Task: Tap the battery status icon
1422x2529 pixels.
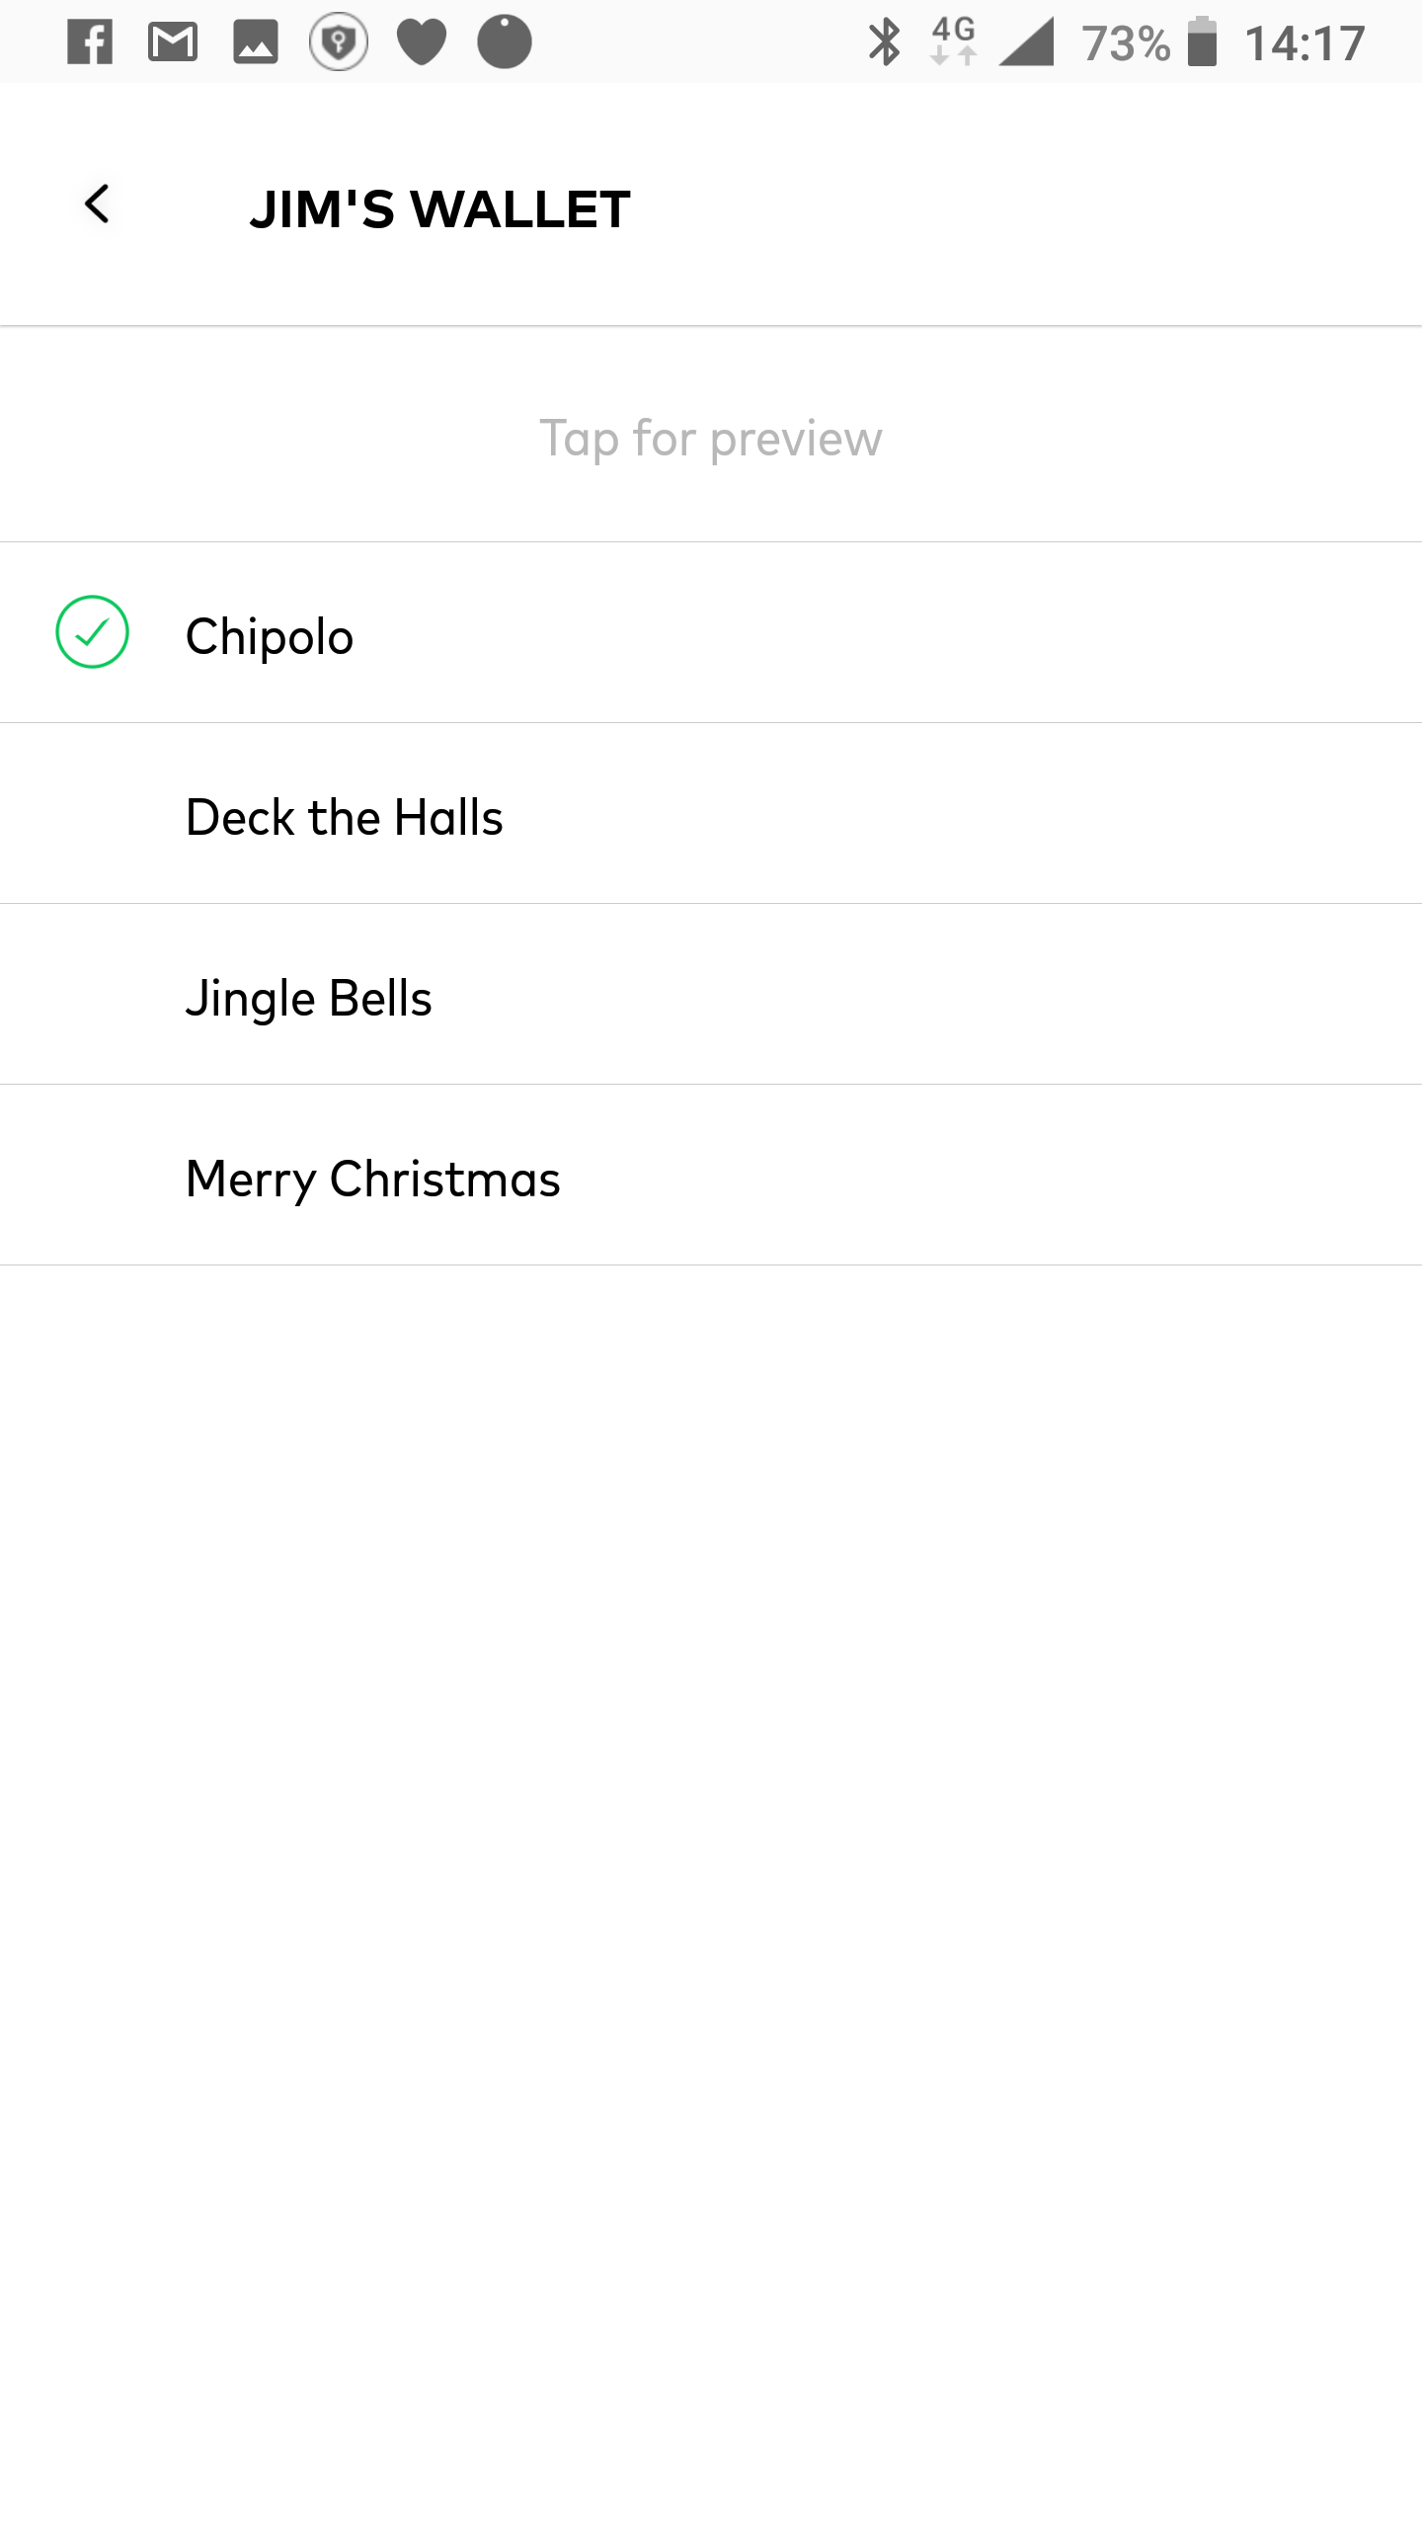Action: click(1202, 43)
